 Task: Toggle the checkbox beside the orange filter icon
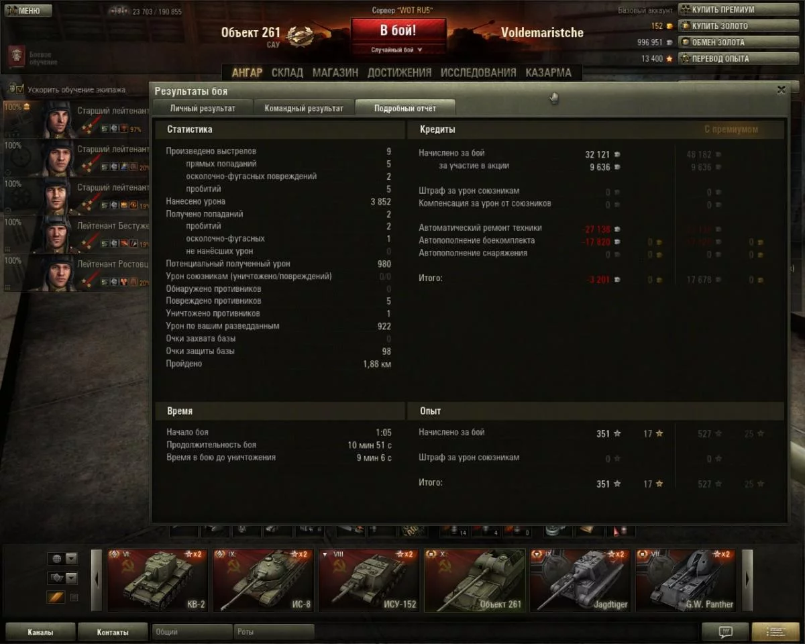coord(74,597)
